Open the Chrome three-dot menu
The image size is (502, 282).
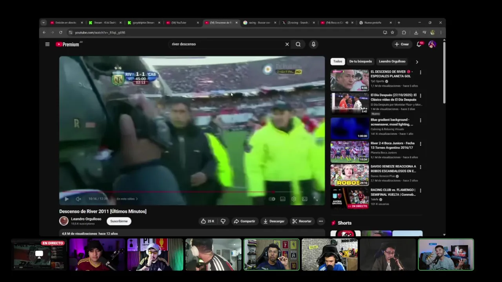pos(441,33)
